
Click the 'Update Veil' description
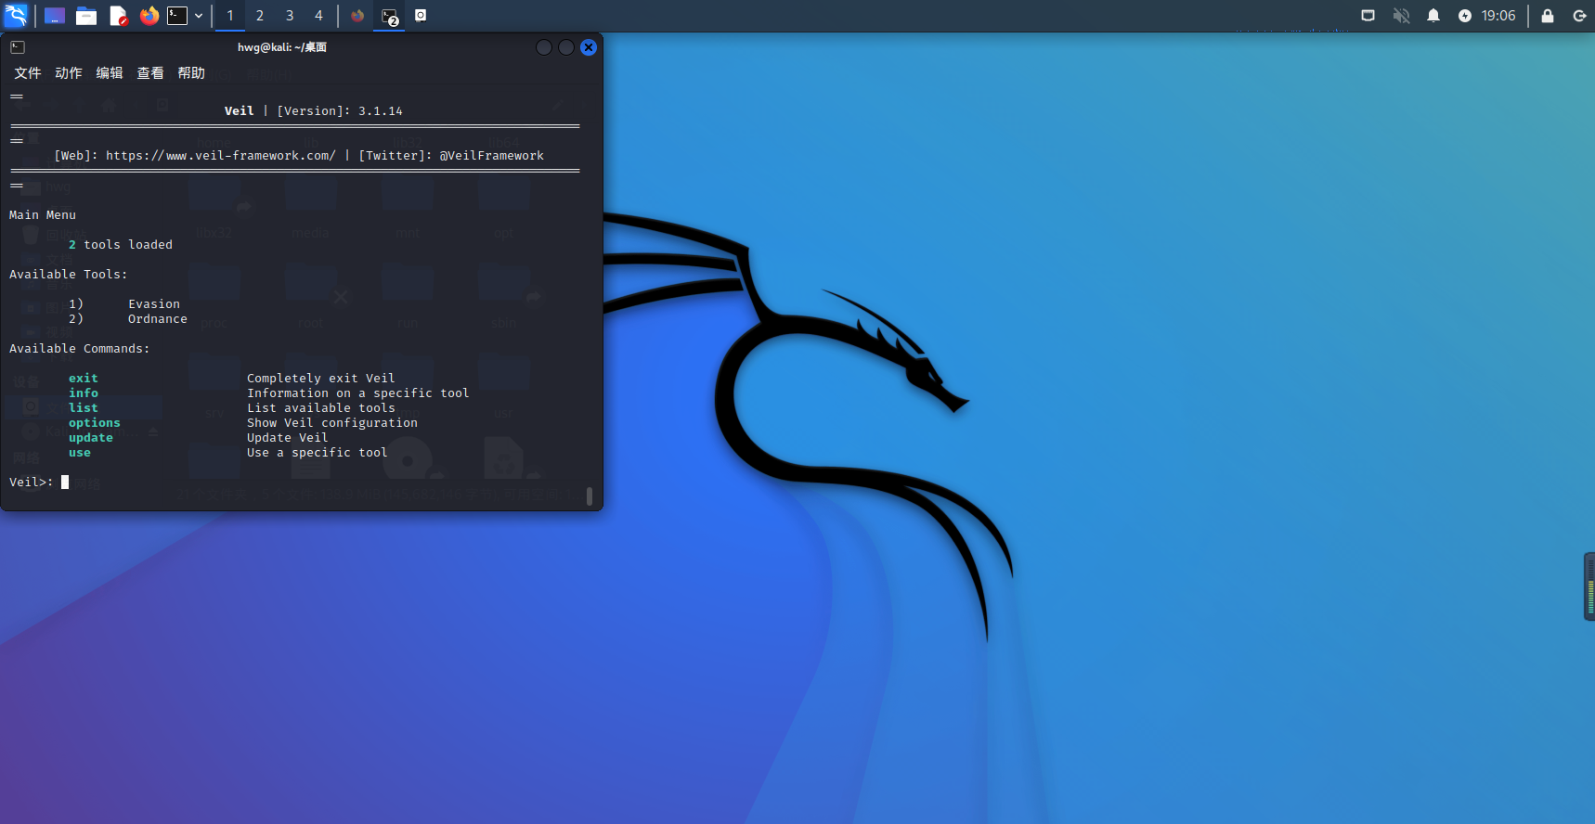point(288,438)
